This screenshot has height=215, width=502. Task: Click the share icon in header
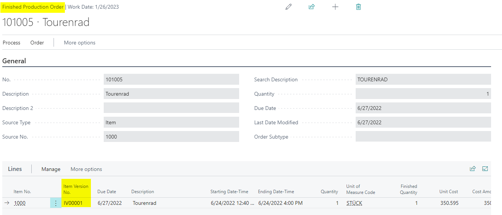coord(312,7)
